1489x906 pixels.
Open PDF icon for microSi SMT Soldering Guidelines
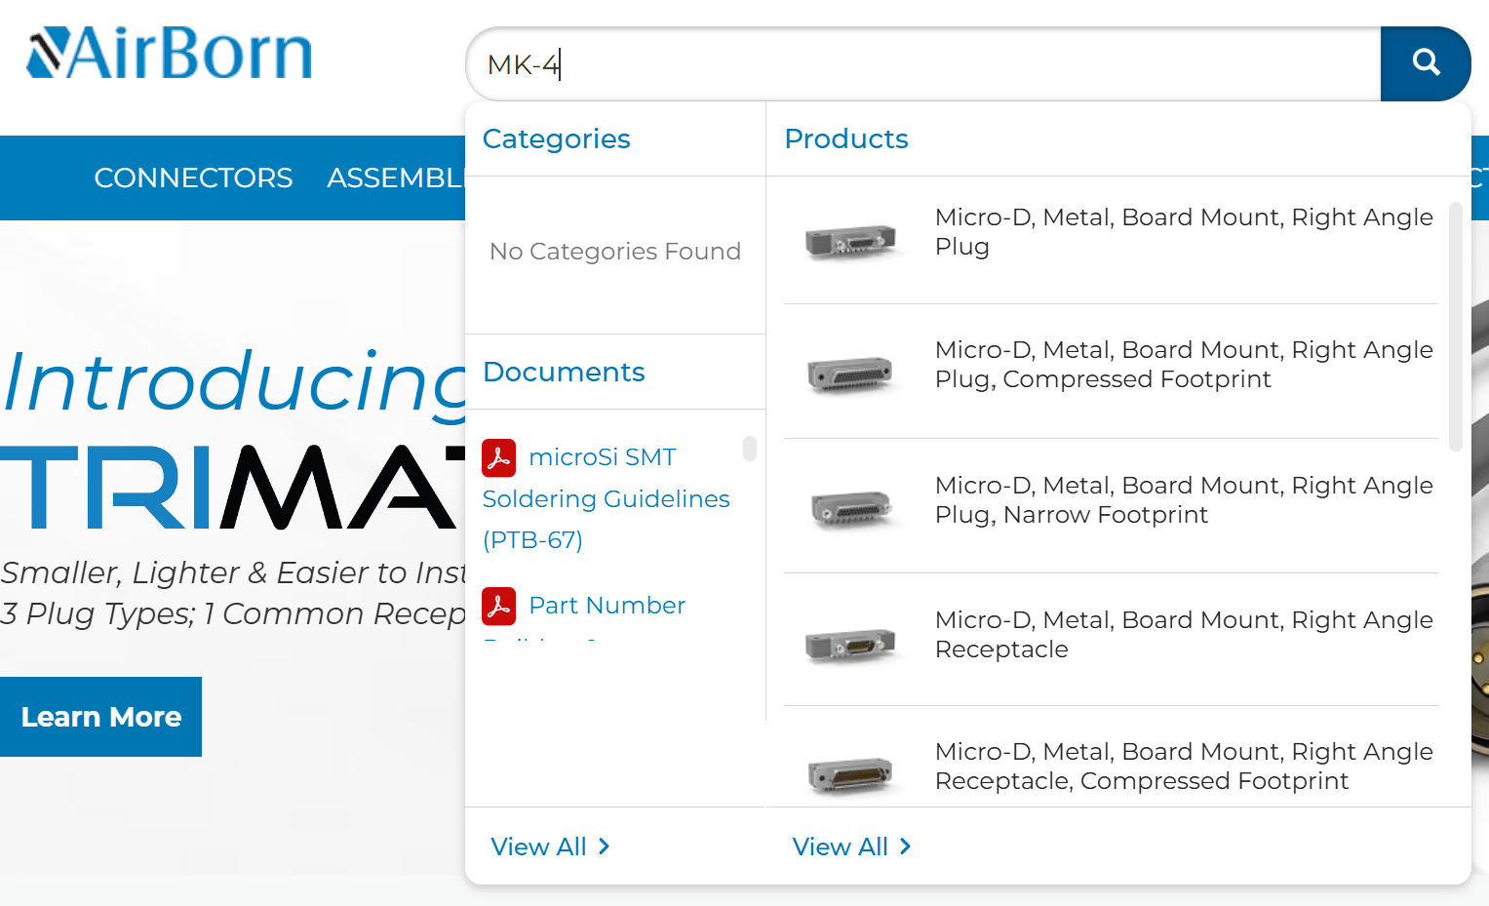[499, 457]
